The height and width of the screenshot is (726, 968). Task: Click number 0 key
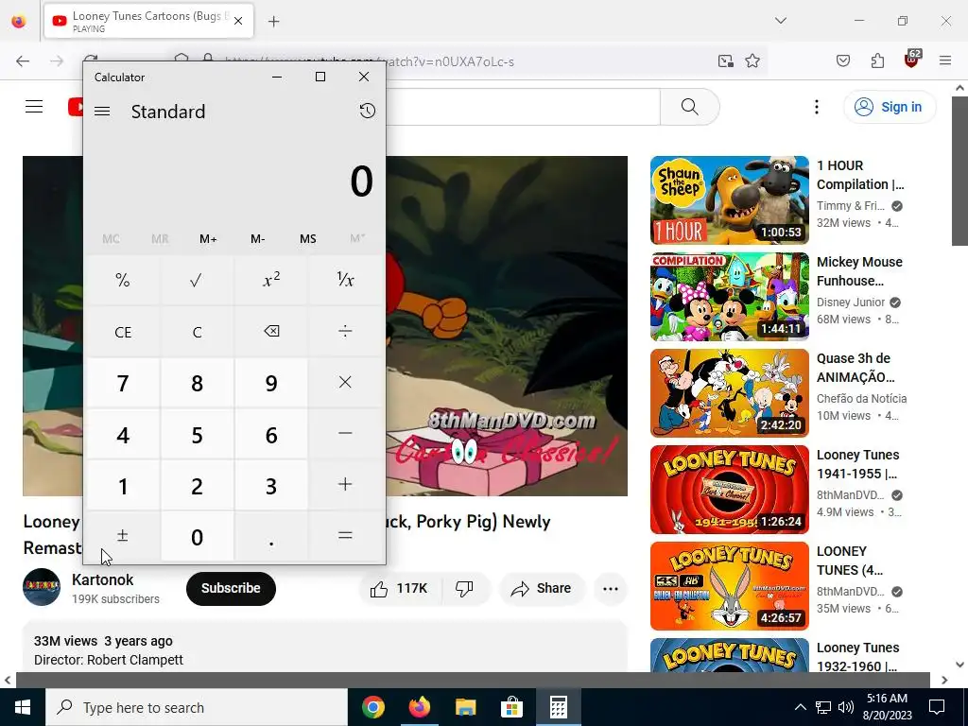coord(197,536)
